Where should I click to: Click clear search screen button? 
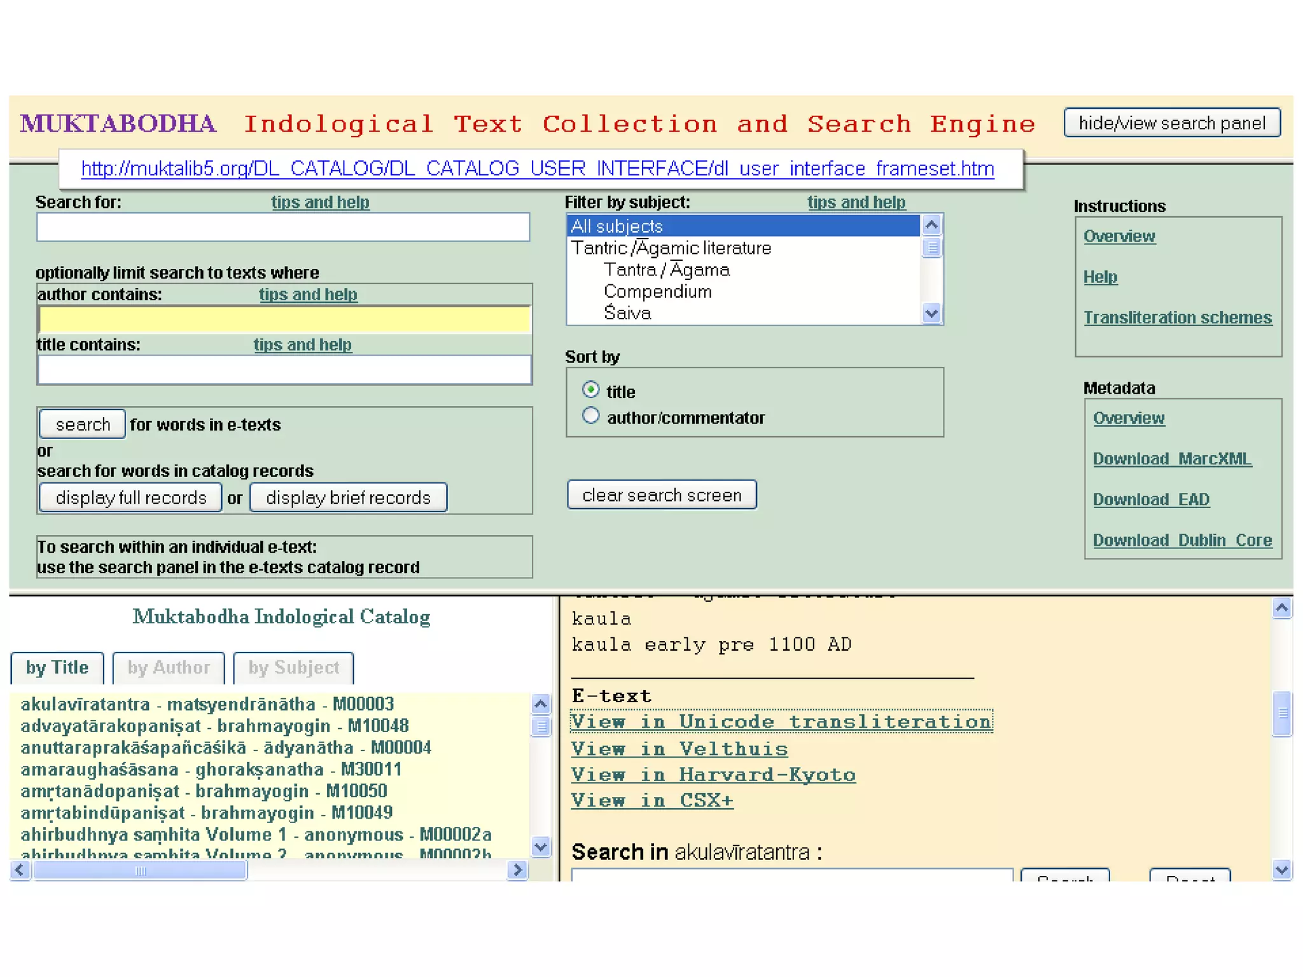coord(662,495)
